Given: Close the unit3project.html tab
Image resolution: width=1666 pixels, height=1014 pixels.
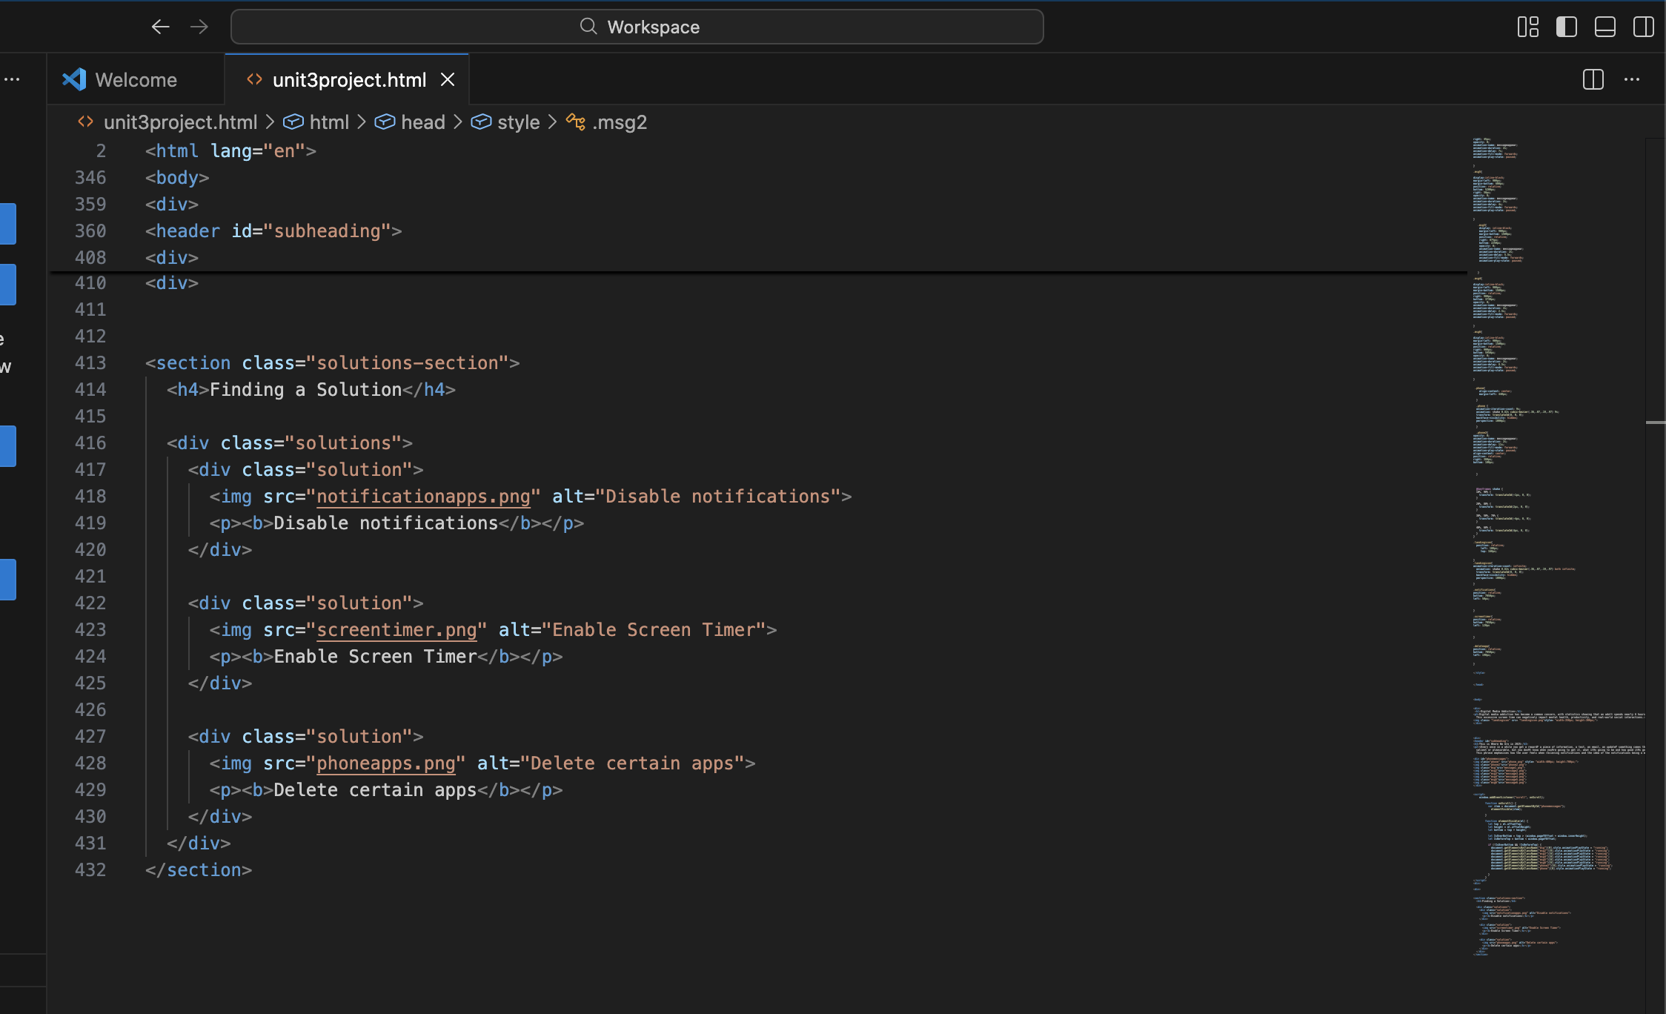Looking at the screenshot, I should [448, 79].
